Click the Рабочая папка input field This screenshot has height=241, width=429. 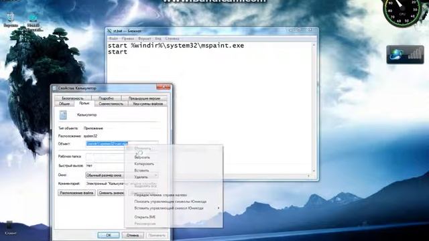click(105, 157)
